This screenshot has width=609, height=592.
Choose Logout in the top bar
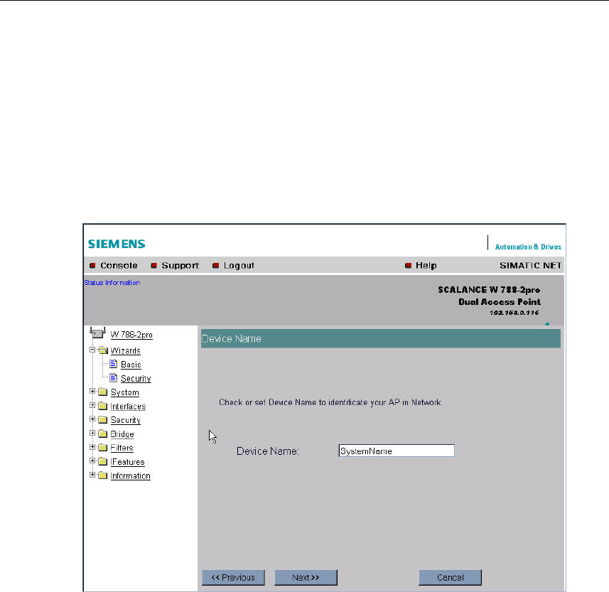point(239,266)
